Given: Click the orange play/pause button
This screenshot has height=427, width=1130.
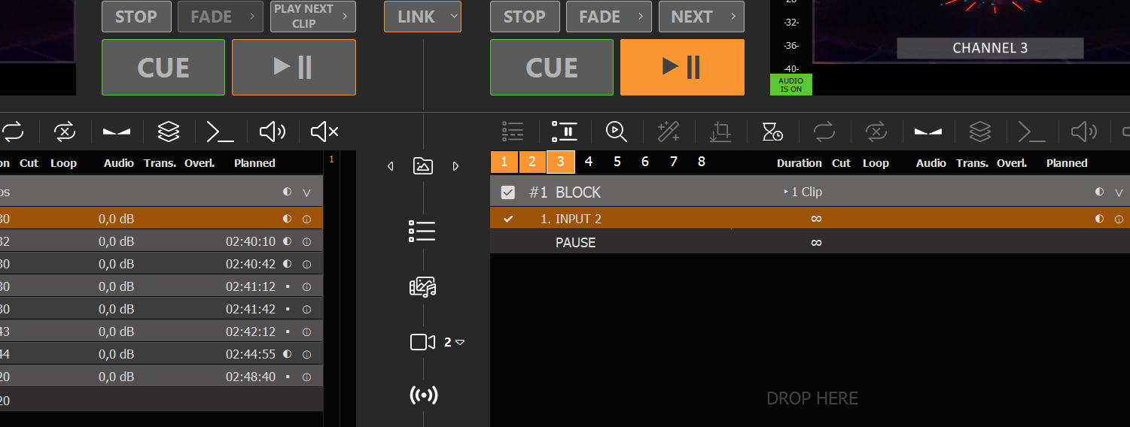Looking at the screenshot, I should click(682, 68).
